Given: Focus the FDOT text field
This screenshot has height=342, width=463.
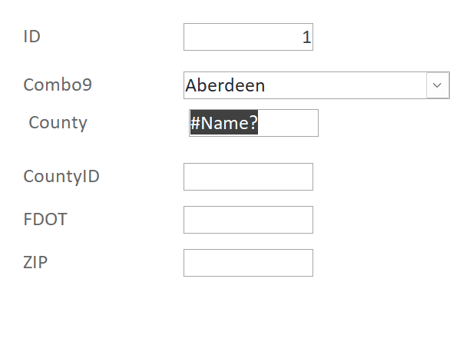Looking at the screenshot, I should [x=248, y=220].
